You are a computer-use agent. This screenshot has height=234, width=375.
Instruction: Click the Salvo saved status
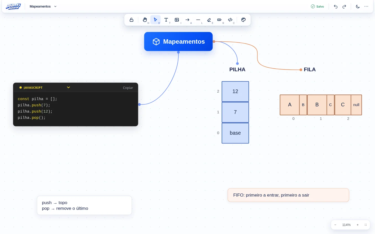tap(317, 6)
